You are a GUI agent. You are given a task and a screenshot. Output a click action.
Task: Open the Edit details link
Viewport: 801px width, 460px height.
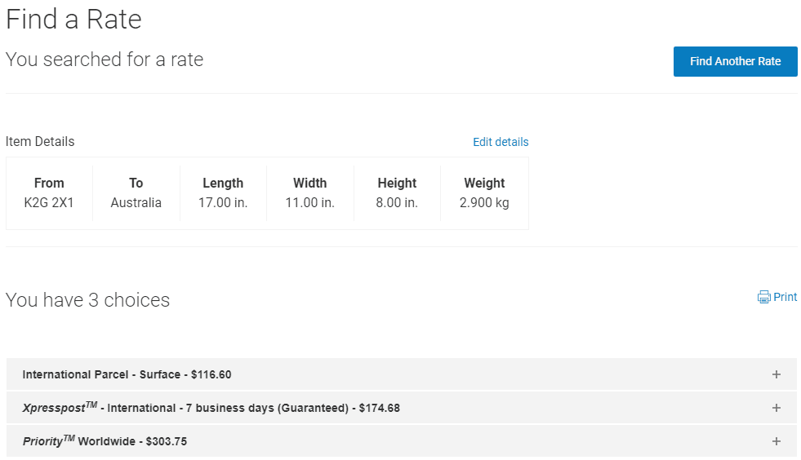501,142
